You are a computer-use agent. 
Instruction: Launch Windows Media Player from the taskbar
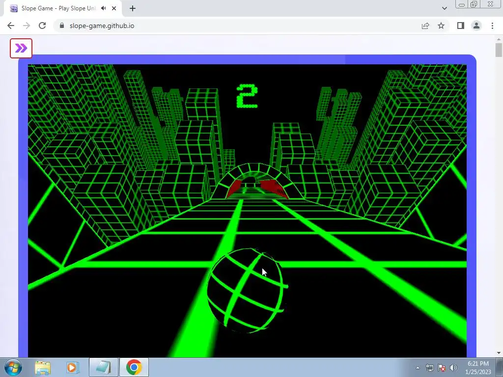click(x=73, y=367)
